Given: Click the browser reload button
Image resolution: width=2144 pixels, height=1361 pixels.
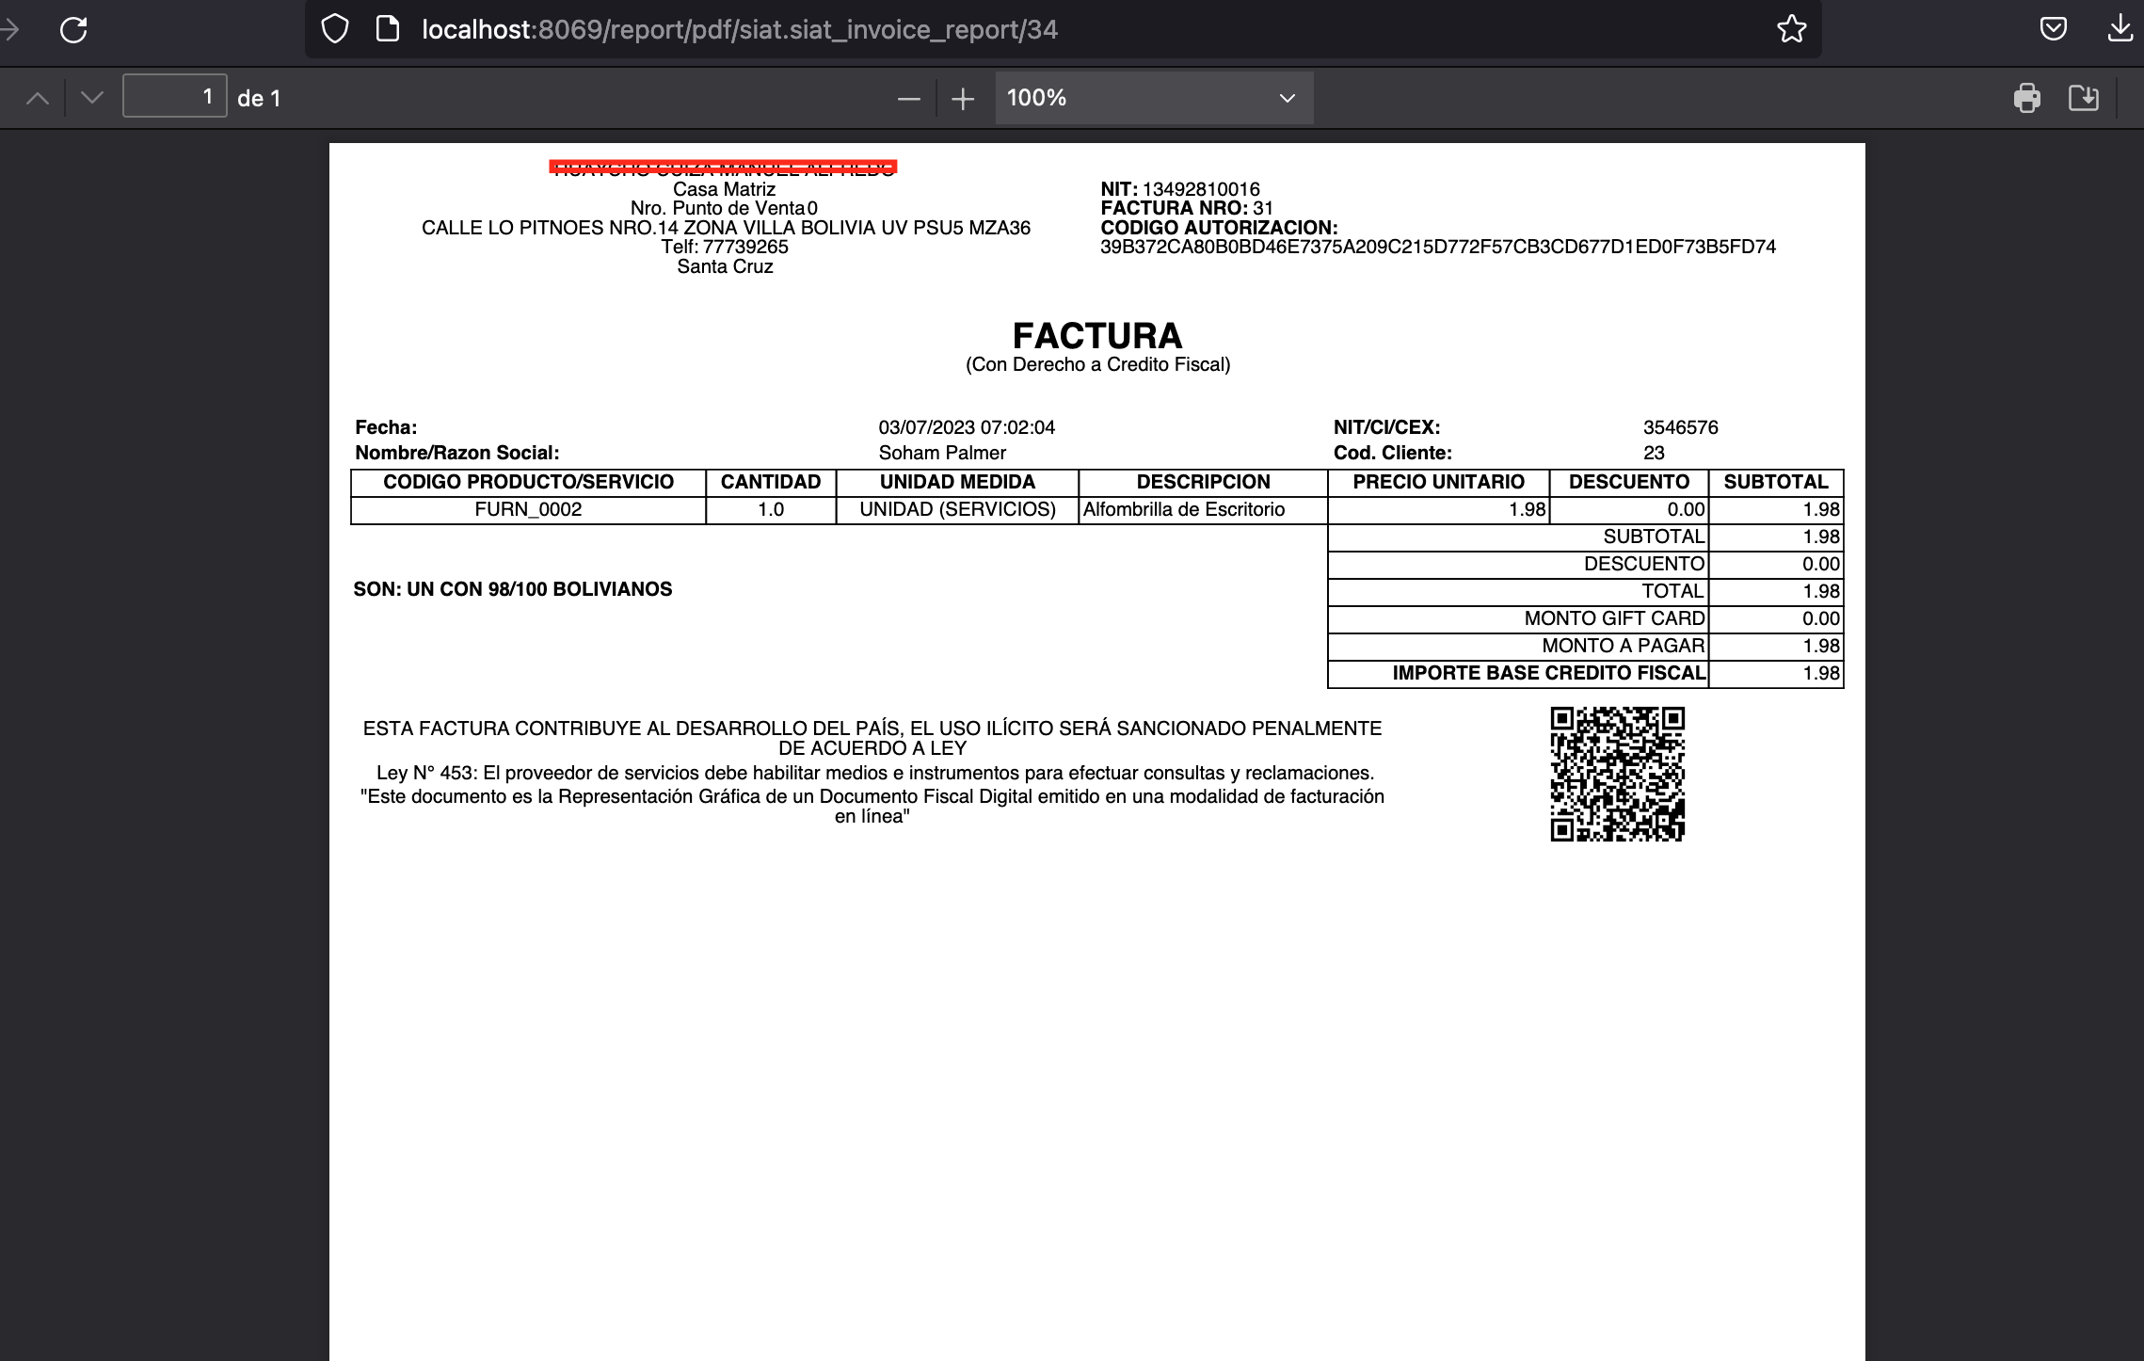Looking at the screenshot, I should [x=73, y=30].
